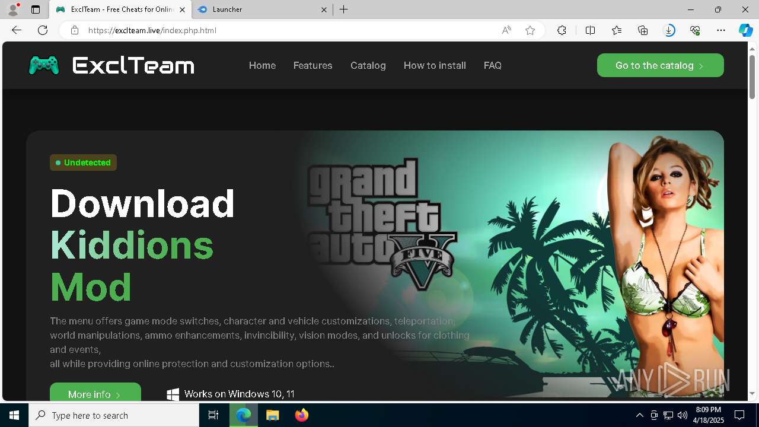Open the browser profile icon
Screen dimensions: 759x427
click(x=12, y=9)
